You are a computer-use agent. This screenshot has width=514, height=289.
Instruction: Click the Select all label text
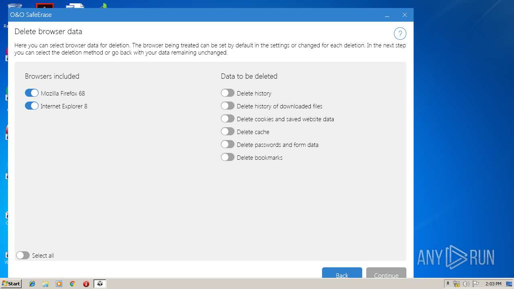(43, 256)
